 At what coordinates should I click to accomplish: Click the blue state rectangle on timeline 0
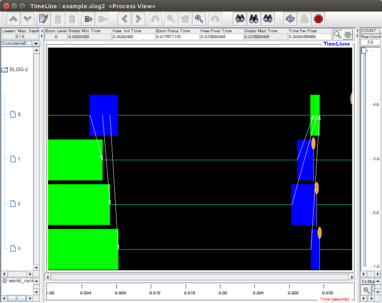pos(104,115)
